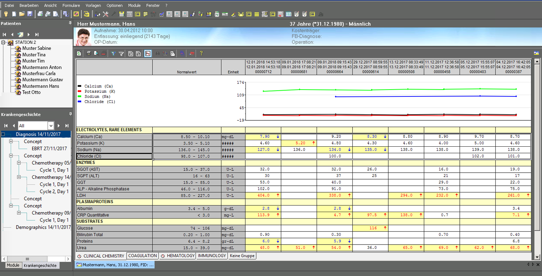
Task: Open Demographics 14/11/2017 entry
Action: point(43,227)
